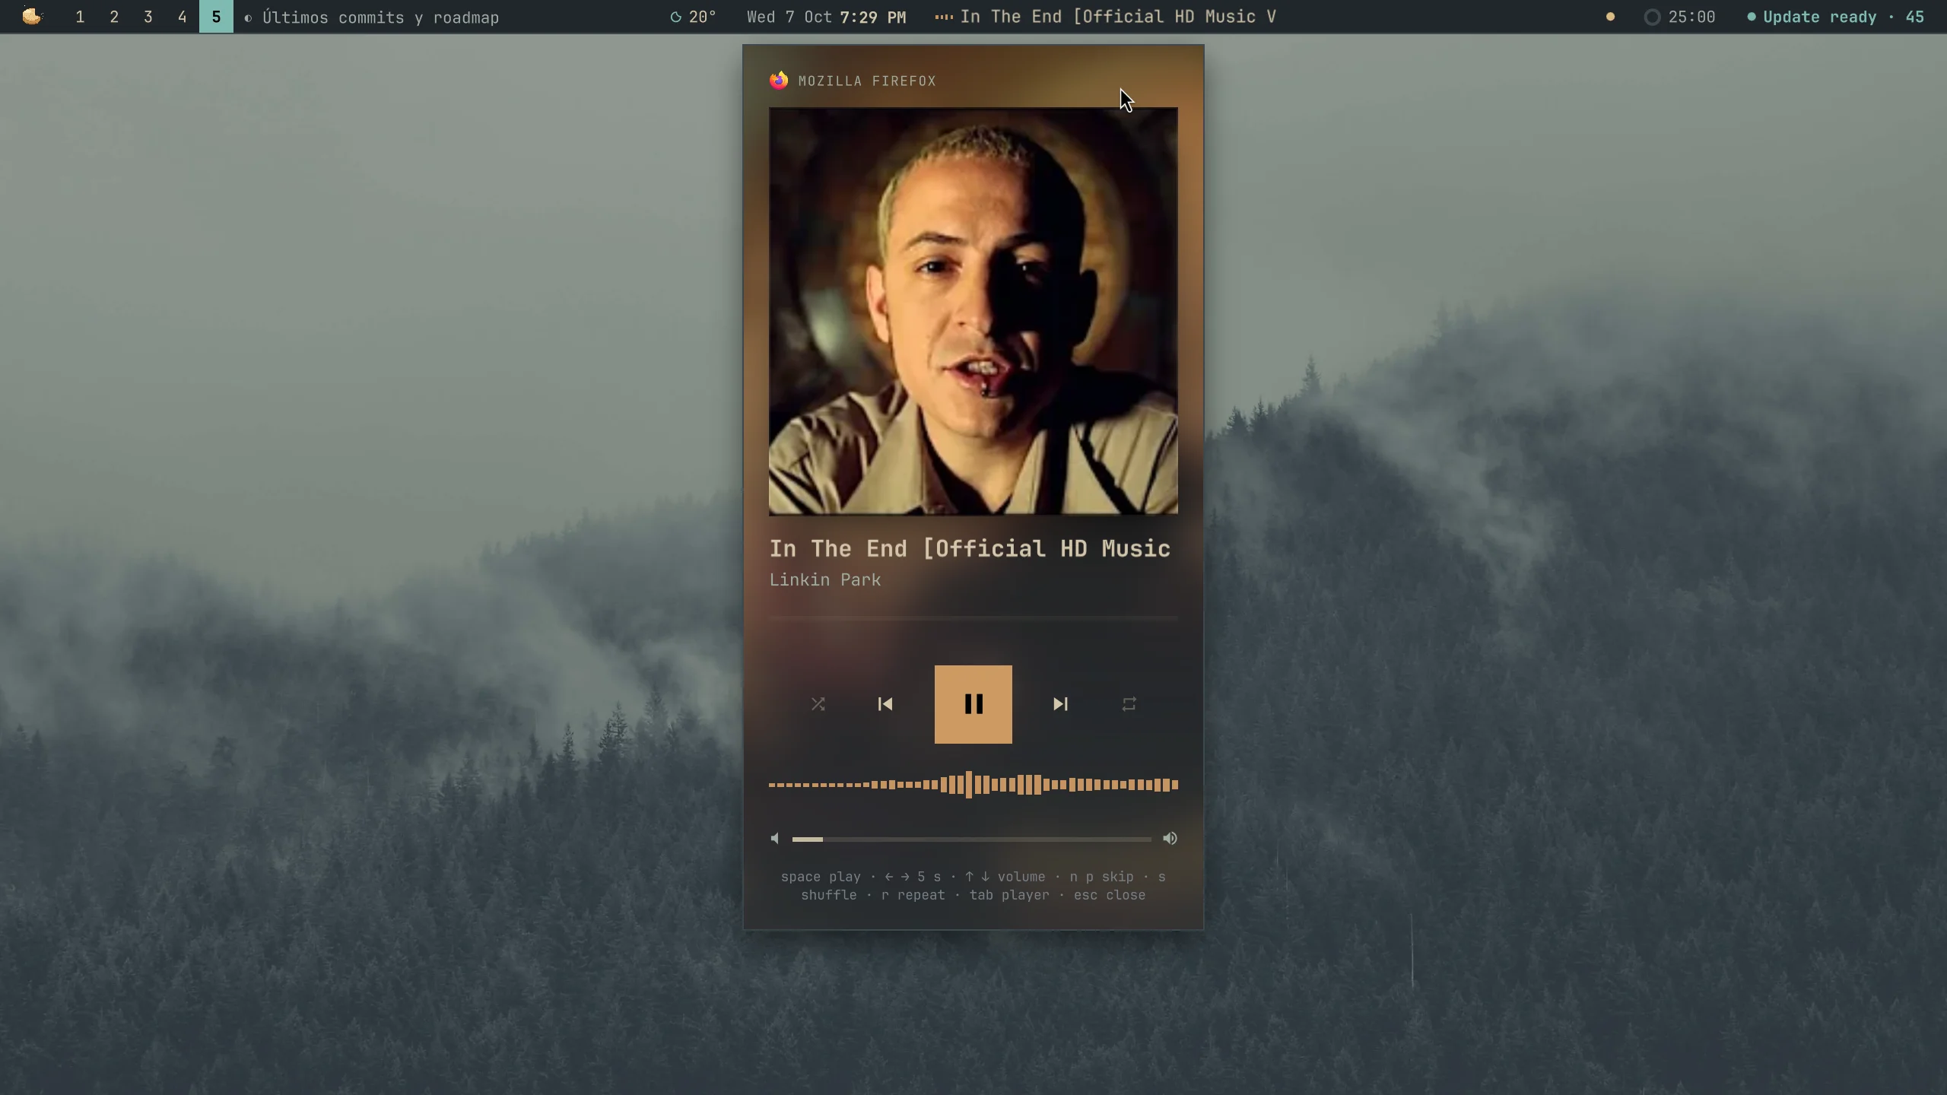The height and width of the screenshot is (1095, 1947).
Task: Seek within the song using the waveform bar
Action: [973, 785]
